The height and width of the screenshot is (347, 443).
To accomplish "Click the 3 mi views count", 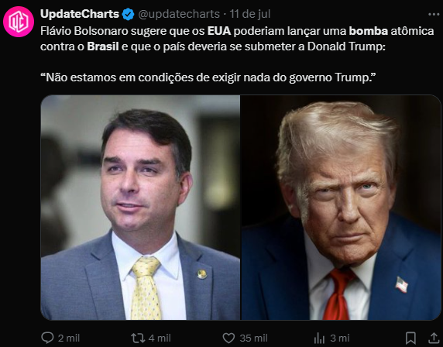I will coord(340,338).
